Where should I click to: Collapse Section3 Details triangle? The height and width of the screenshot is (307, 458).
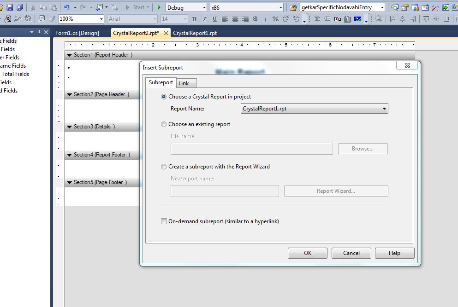(69, 127)
